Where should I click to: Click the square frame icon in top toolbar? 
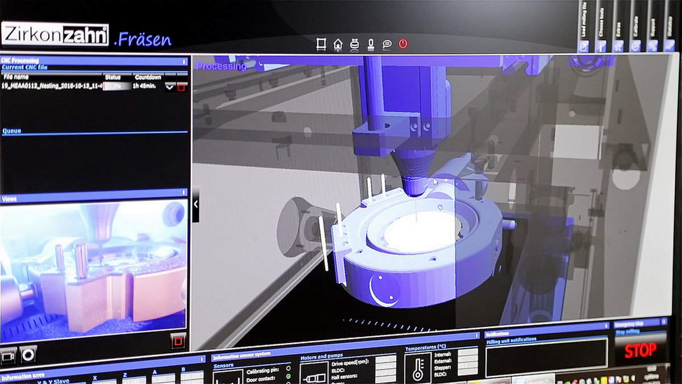click(x=321, y=44)
